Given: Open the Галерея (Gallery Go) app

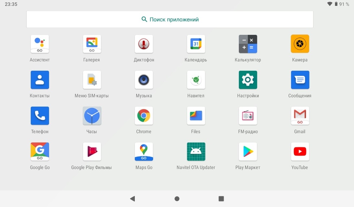Looking at the screenshot, I should pos(92,44).
